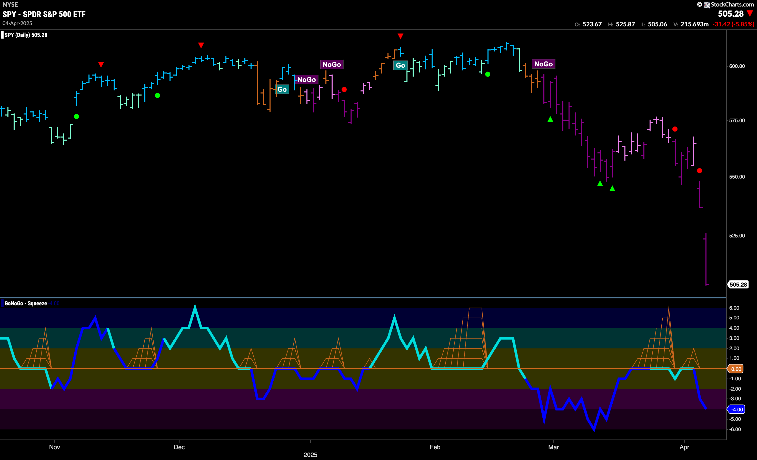Viewport: 757px width, 460px height.
Task: Select the red -31.42 (-5.85%) change
Action: coord(733,24)
